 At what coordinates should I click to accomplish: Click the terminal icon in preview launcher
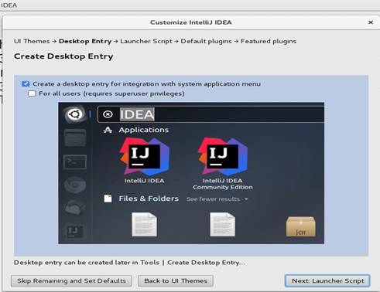click(x=75, y=162)
